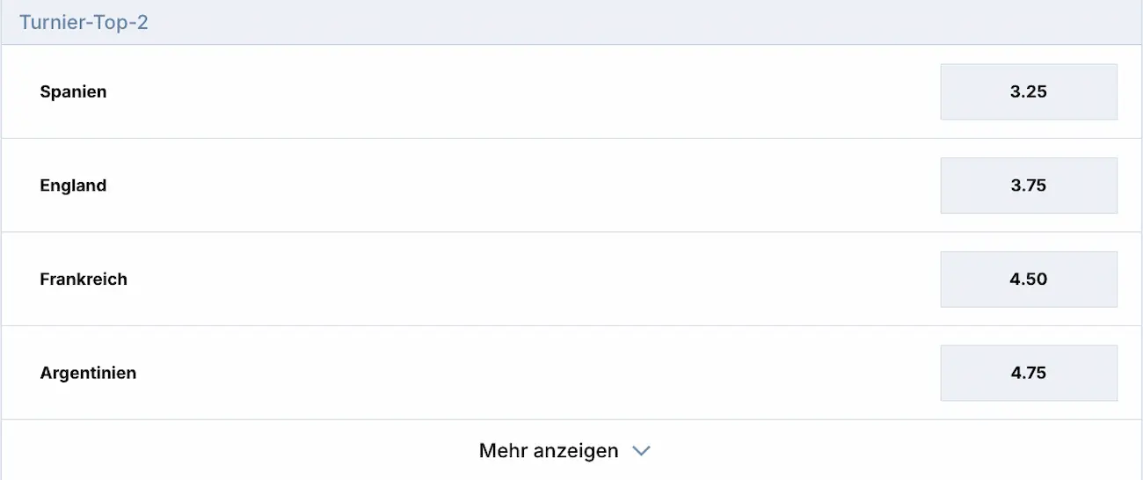1143x480 pixels.
Task: Click blank space in the Frankreich row
Action: click(528, 280)
